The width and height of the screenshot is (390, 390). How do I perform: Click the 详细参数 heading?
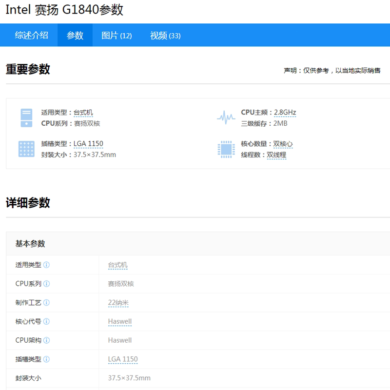pyautogui.click(x=28, y=203)
